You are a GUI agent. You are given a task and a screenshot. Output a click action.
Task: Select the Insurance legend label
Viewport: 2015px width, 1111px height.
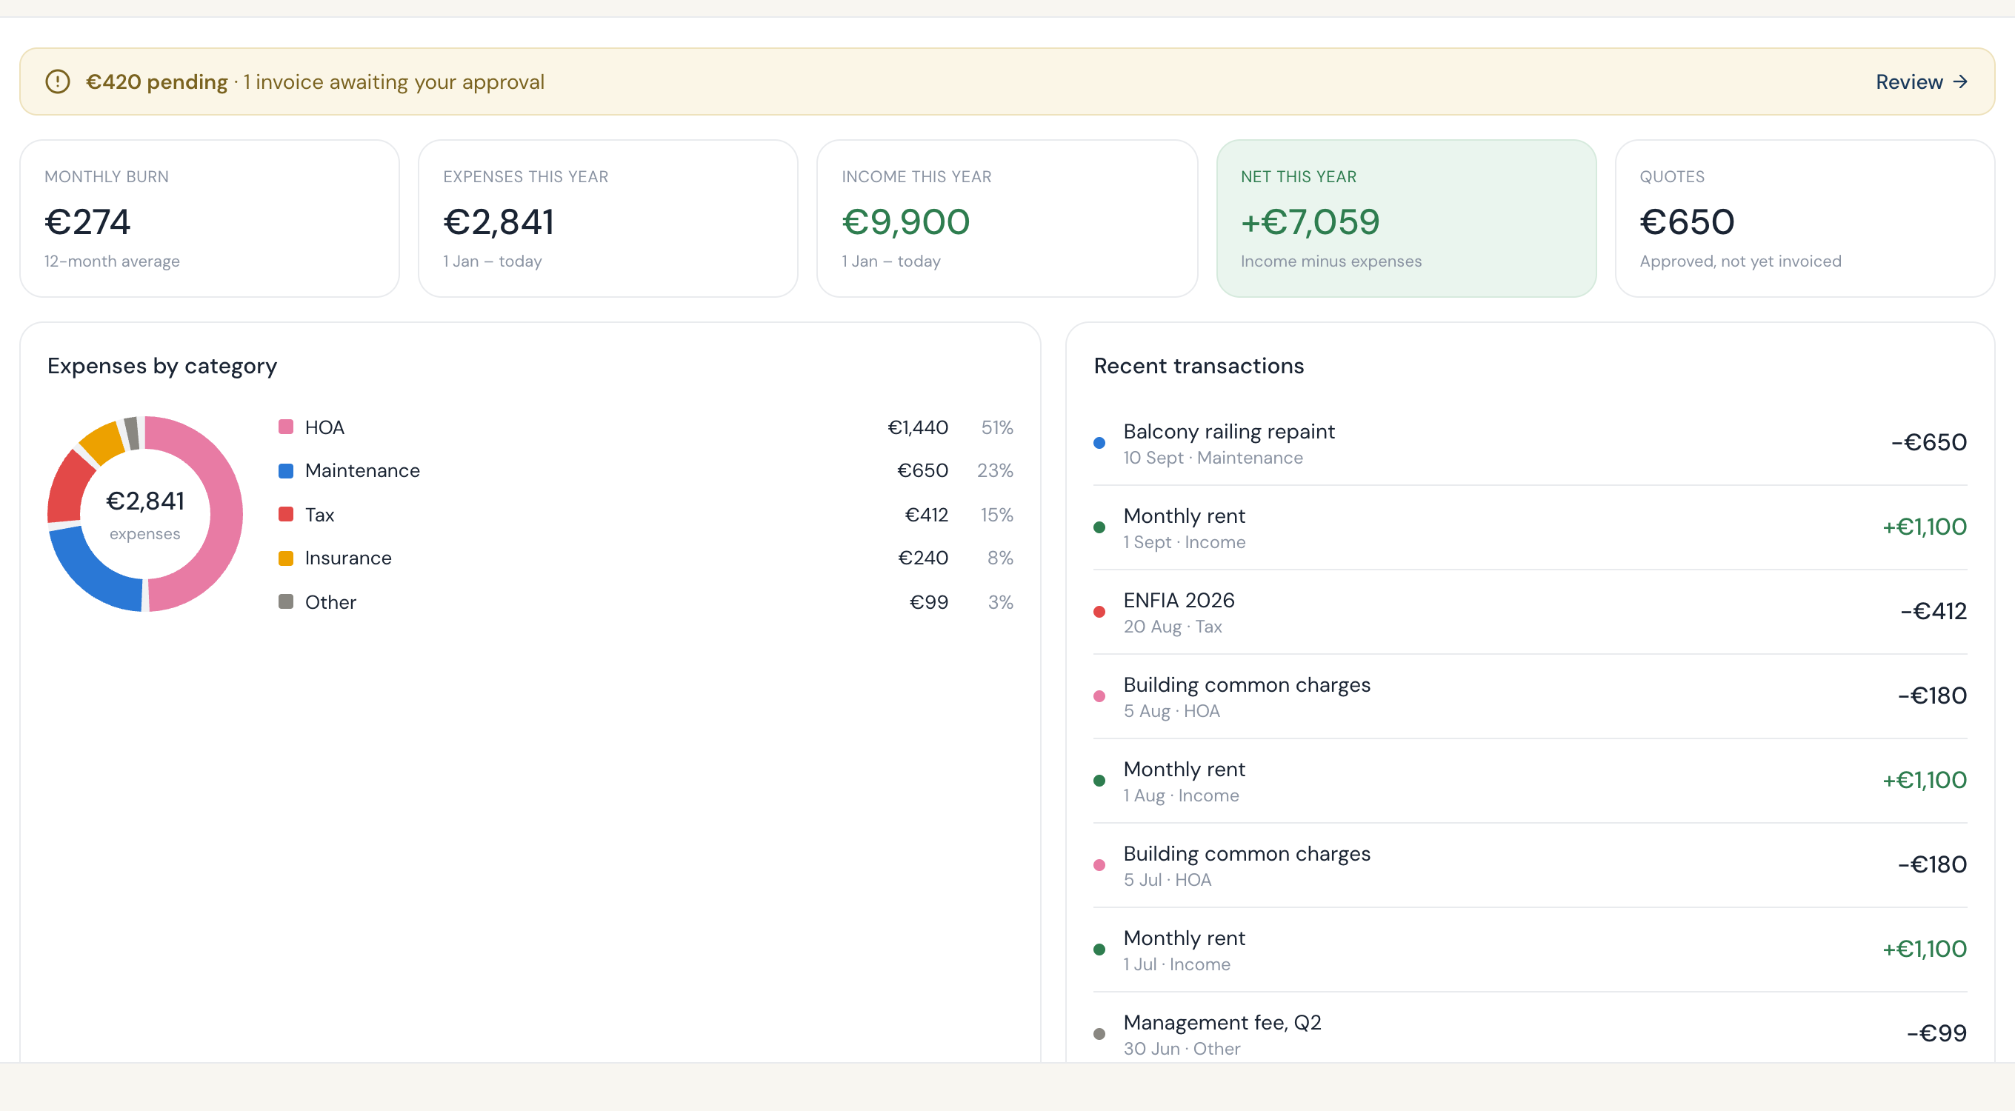[x=348, y=558]
